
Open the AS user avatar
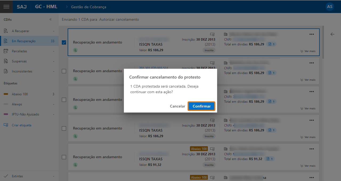point(330,7)
